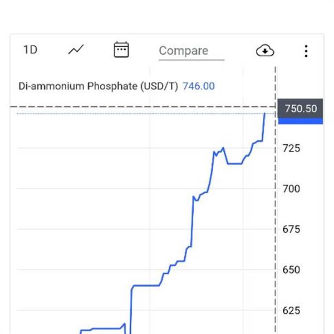This screenshot has height=334, width=334.
Task: Click the Di-ammonium Phosphate (USD/T) legend label
Action: (98, 86)
